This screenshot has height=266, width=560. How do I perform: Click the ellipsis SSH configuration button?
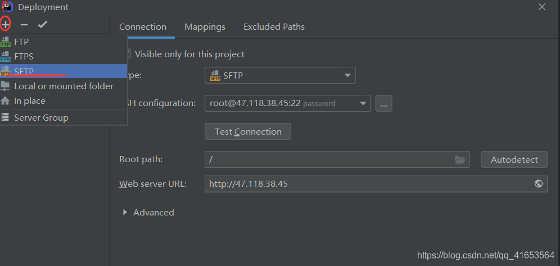coord(384,103)
